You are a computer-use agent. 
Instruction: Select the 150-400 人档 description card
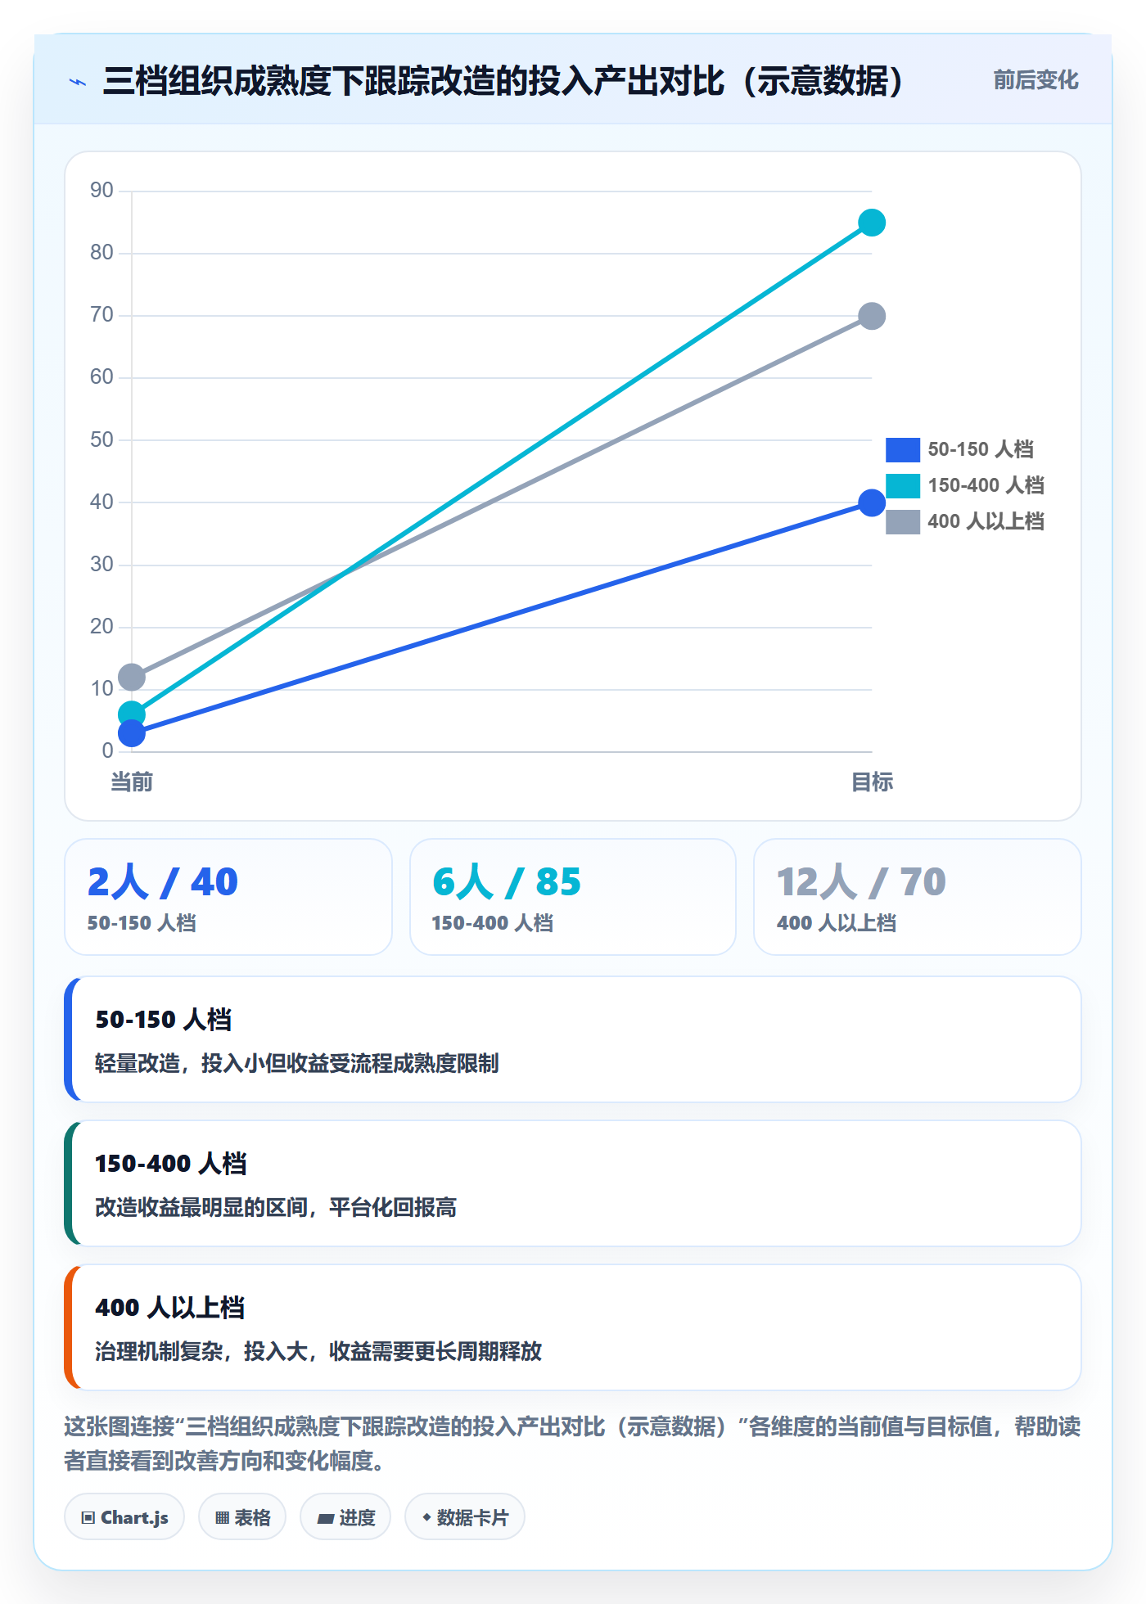pos(573,1183)
